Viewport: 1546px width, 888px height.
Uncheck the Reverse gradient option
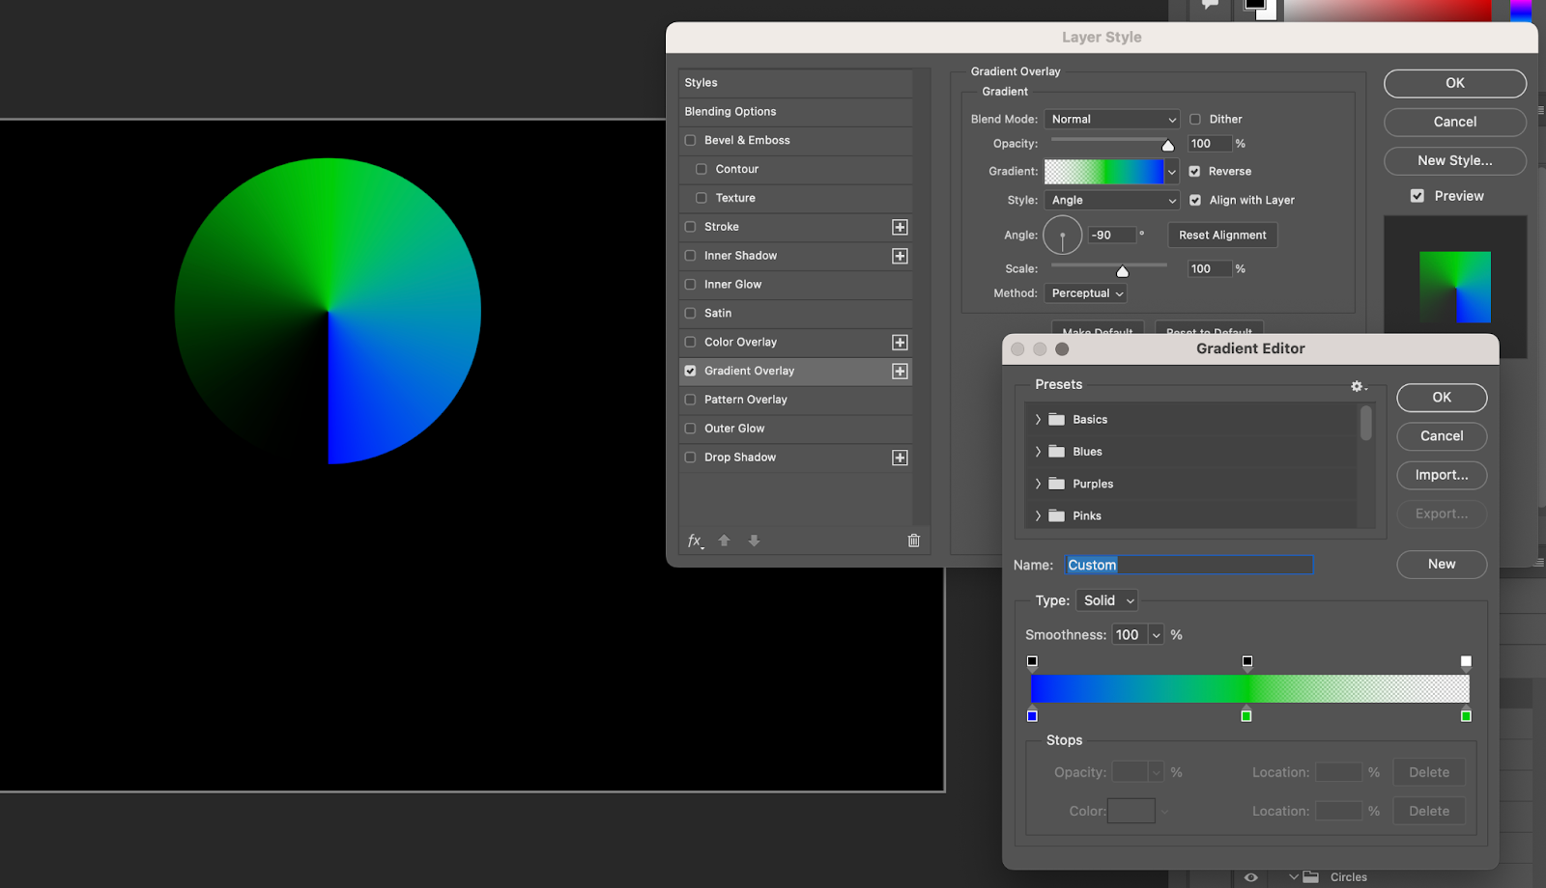click(x=1195, y=172)
